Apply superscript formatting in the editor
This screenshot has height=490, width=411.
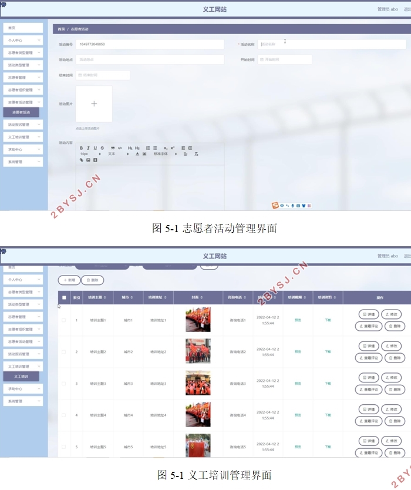173,148
